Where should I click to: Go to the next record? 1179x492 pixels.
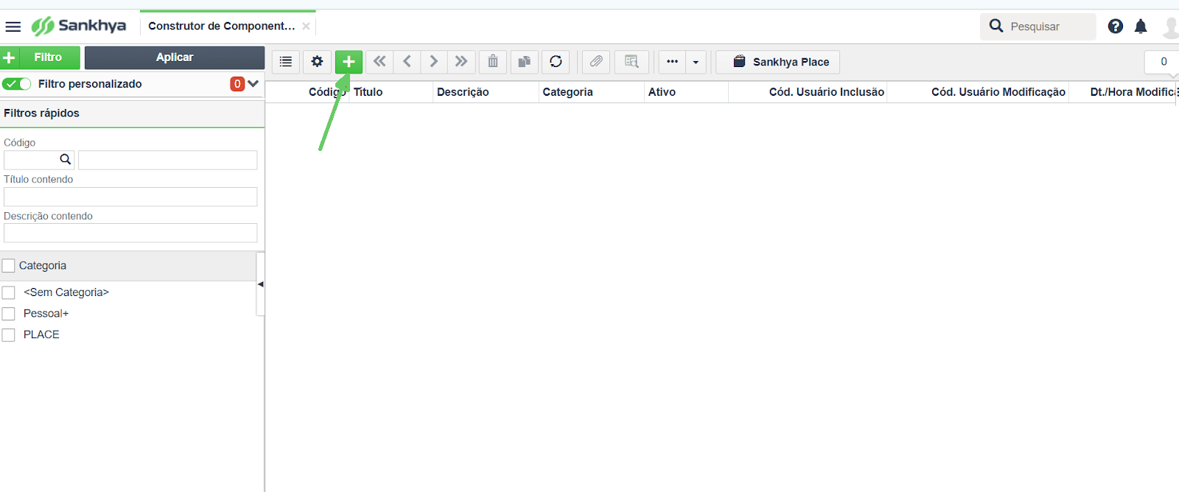coord(434,62)
